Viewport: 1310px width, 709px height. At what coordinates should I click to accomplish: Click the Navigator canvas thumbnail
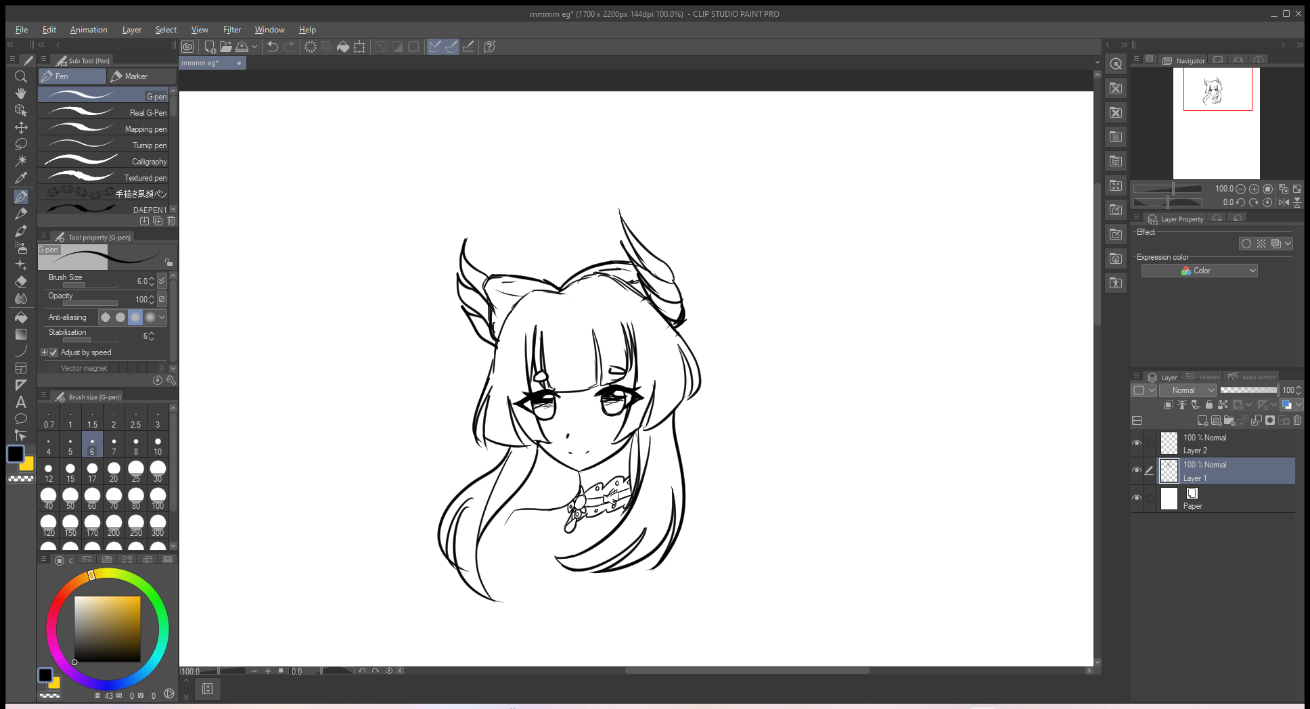tap(1217, 123)
